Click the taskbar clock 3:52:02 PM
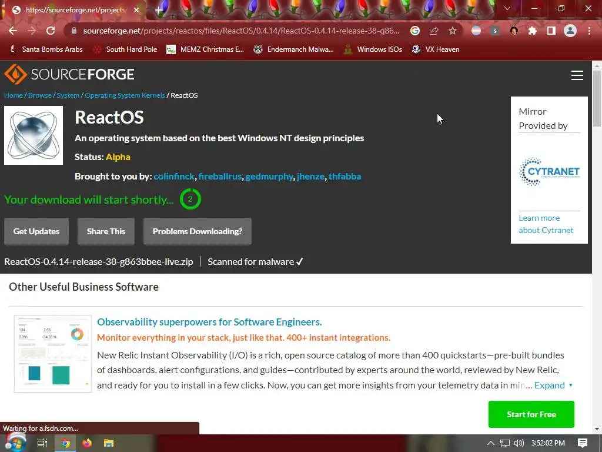 tap(548, 443)
